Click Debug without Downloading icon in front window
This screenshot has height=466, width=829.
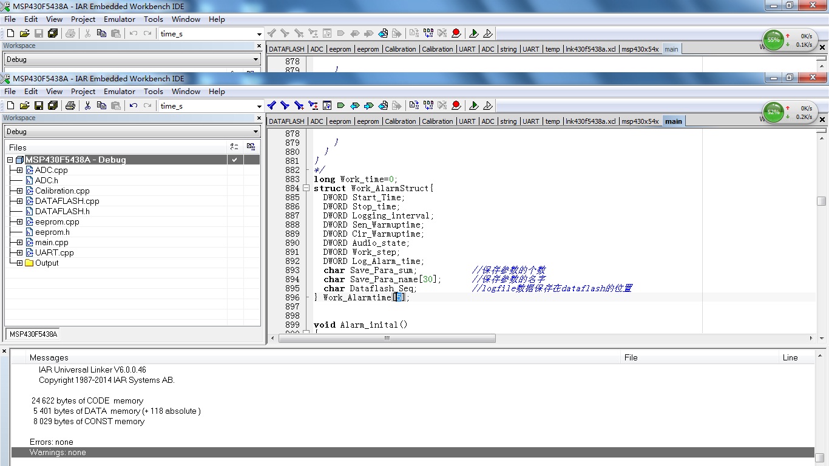pyautogui.click(x=488, y=106)
